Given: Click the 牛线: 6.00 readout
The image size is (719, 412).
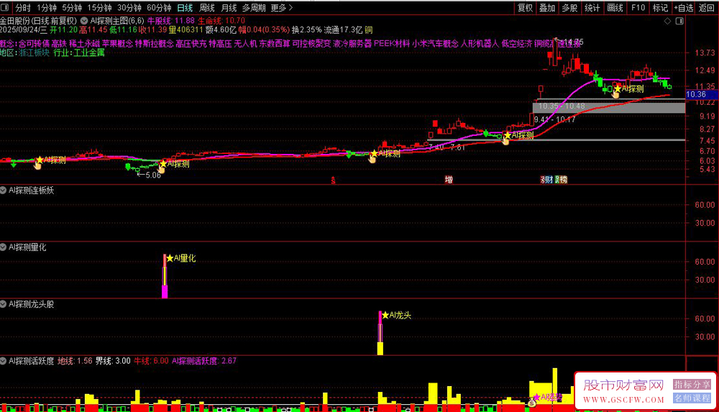Looking at the screenshot, I should [151, 361].
